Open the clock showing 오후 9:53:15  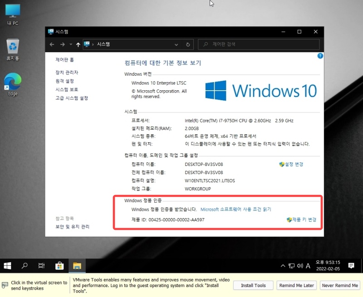pyautogui.click(x=328, y=266)
